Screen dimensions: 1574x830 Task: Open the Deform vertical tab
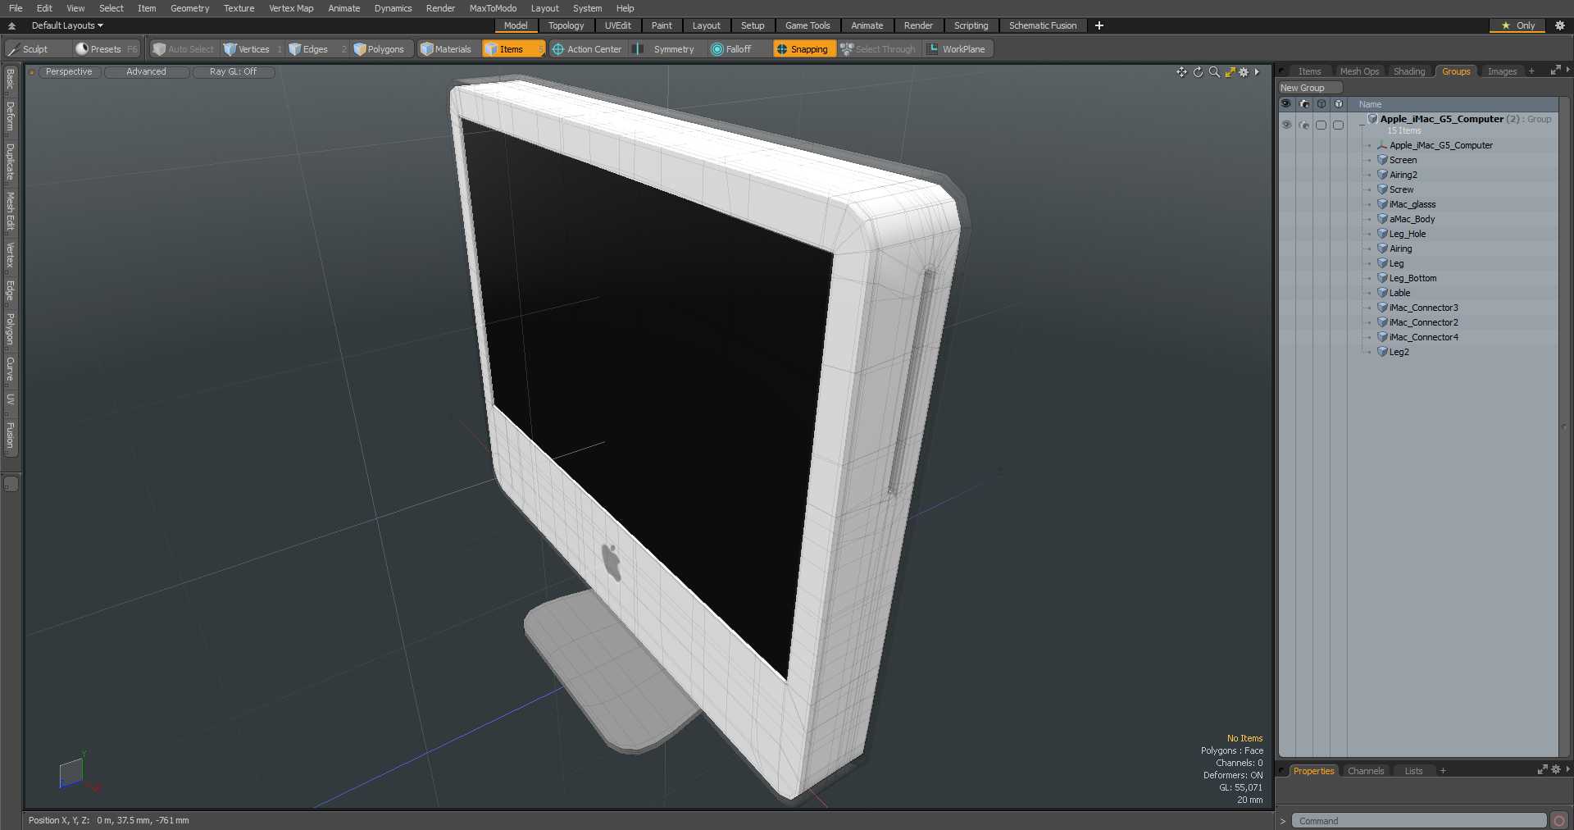(10, 116)
